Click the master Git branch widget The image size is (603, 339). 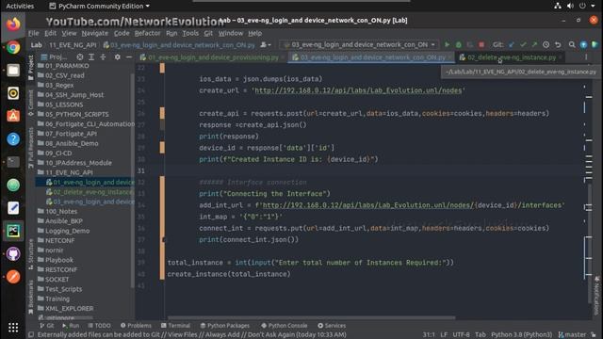point(573,335)
